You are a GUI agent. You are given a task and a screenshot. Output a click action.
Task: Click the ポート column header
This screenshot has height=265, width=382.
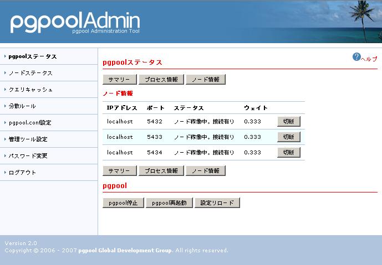(156, 108)
